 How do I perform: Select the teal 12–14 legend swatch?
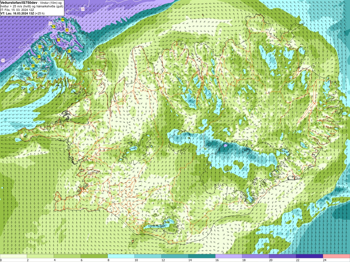click(175, 256)
